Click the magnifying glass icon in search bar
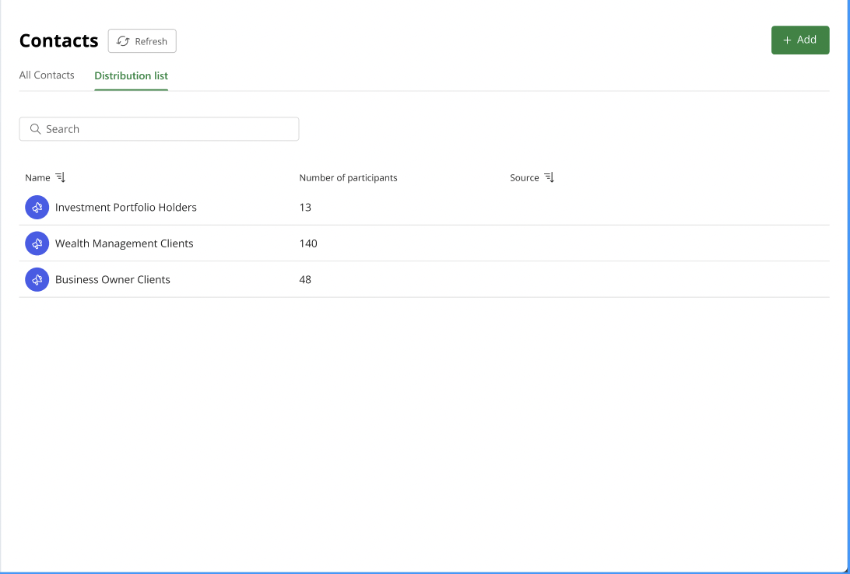 [x=36, y=128]
